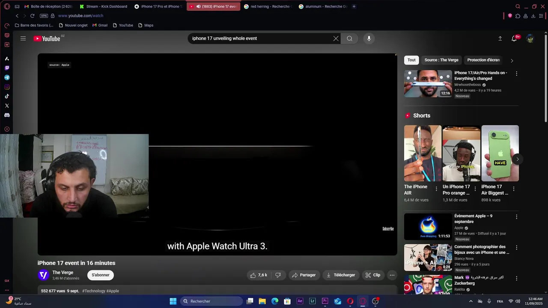Open Un iPhone 17 Pro orange short
This screenshot has height=308, width=548.
coord(461,153)
